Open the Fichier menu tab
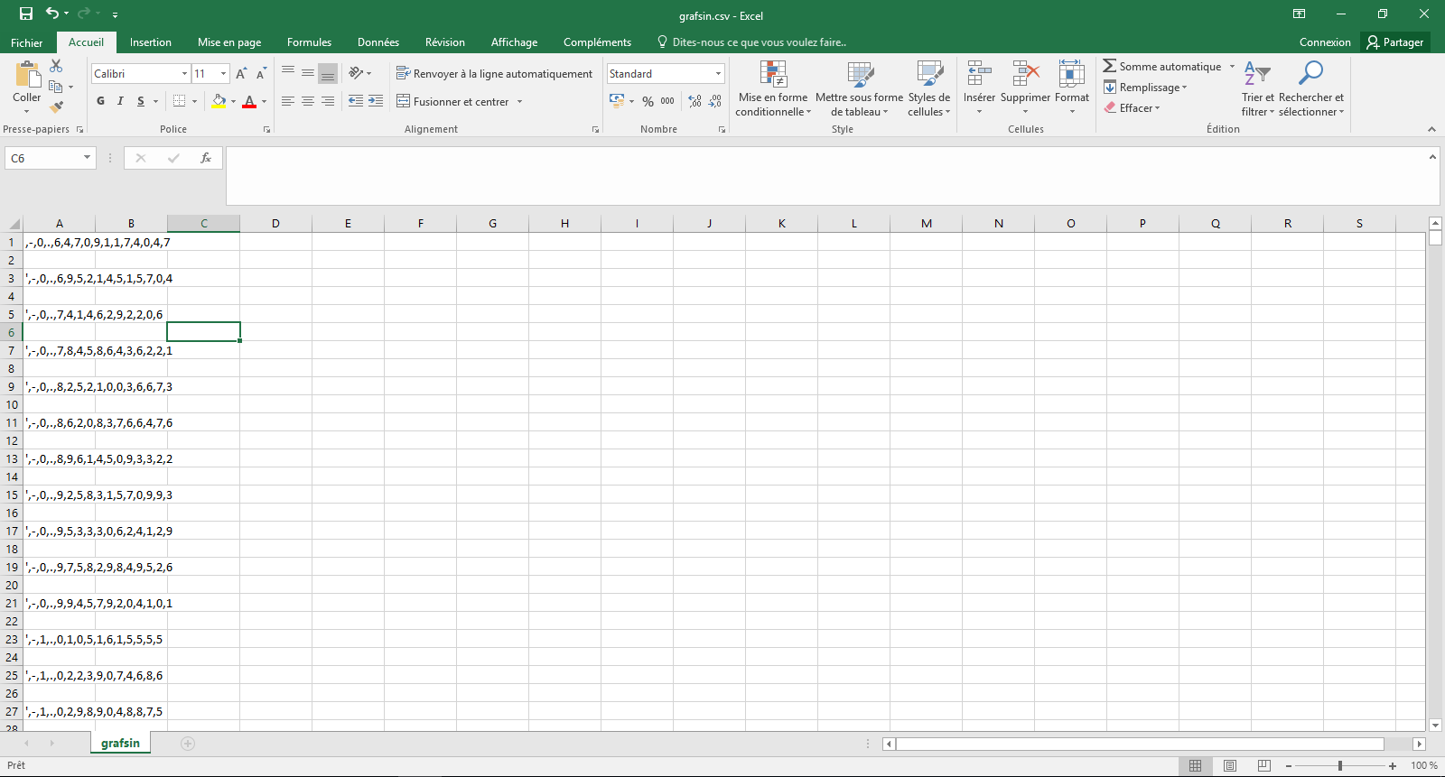The image size is (1445, 777). [27, 42]
